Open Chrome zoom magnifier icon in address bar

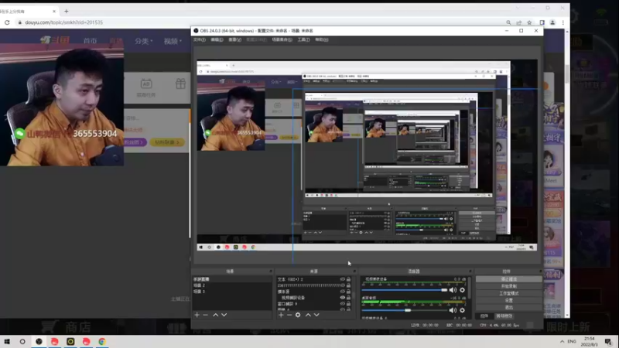pos(508,22)
